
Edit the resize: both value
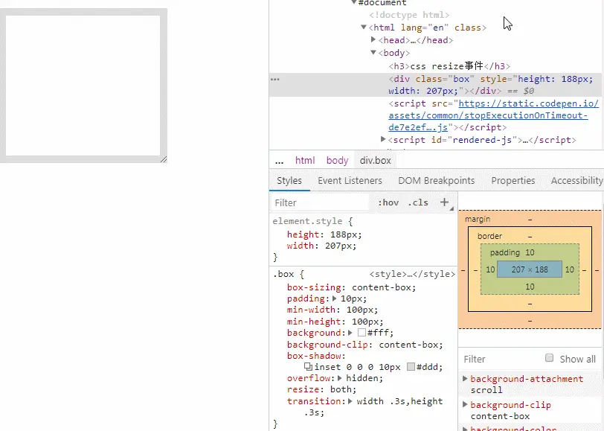341,389
